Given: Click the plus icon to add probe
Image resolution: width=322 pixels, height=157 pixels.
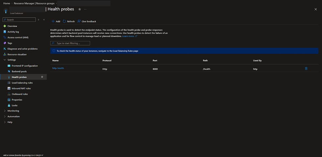Looking at the screenshot, I should [53, 21].
